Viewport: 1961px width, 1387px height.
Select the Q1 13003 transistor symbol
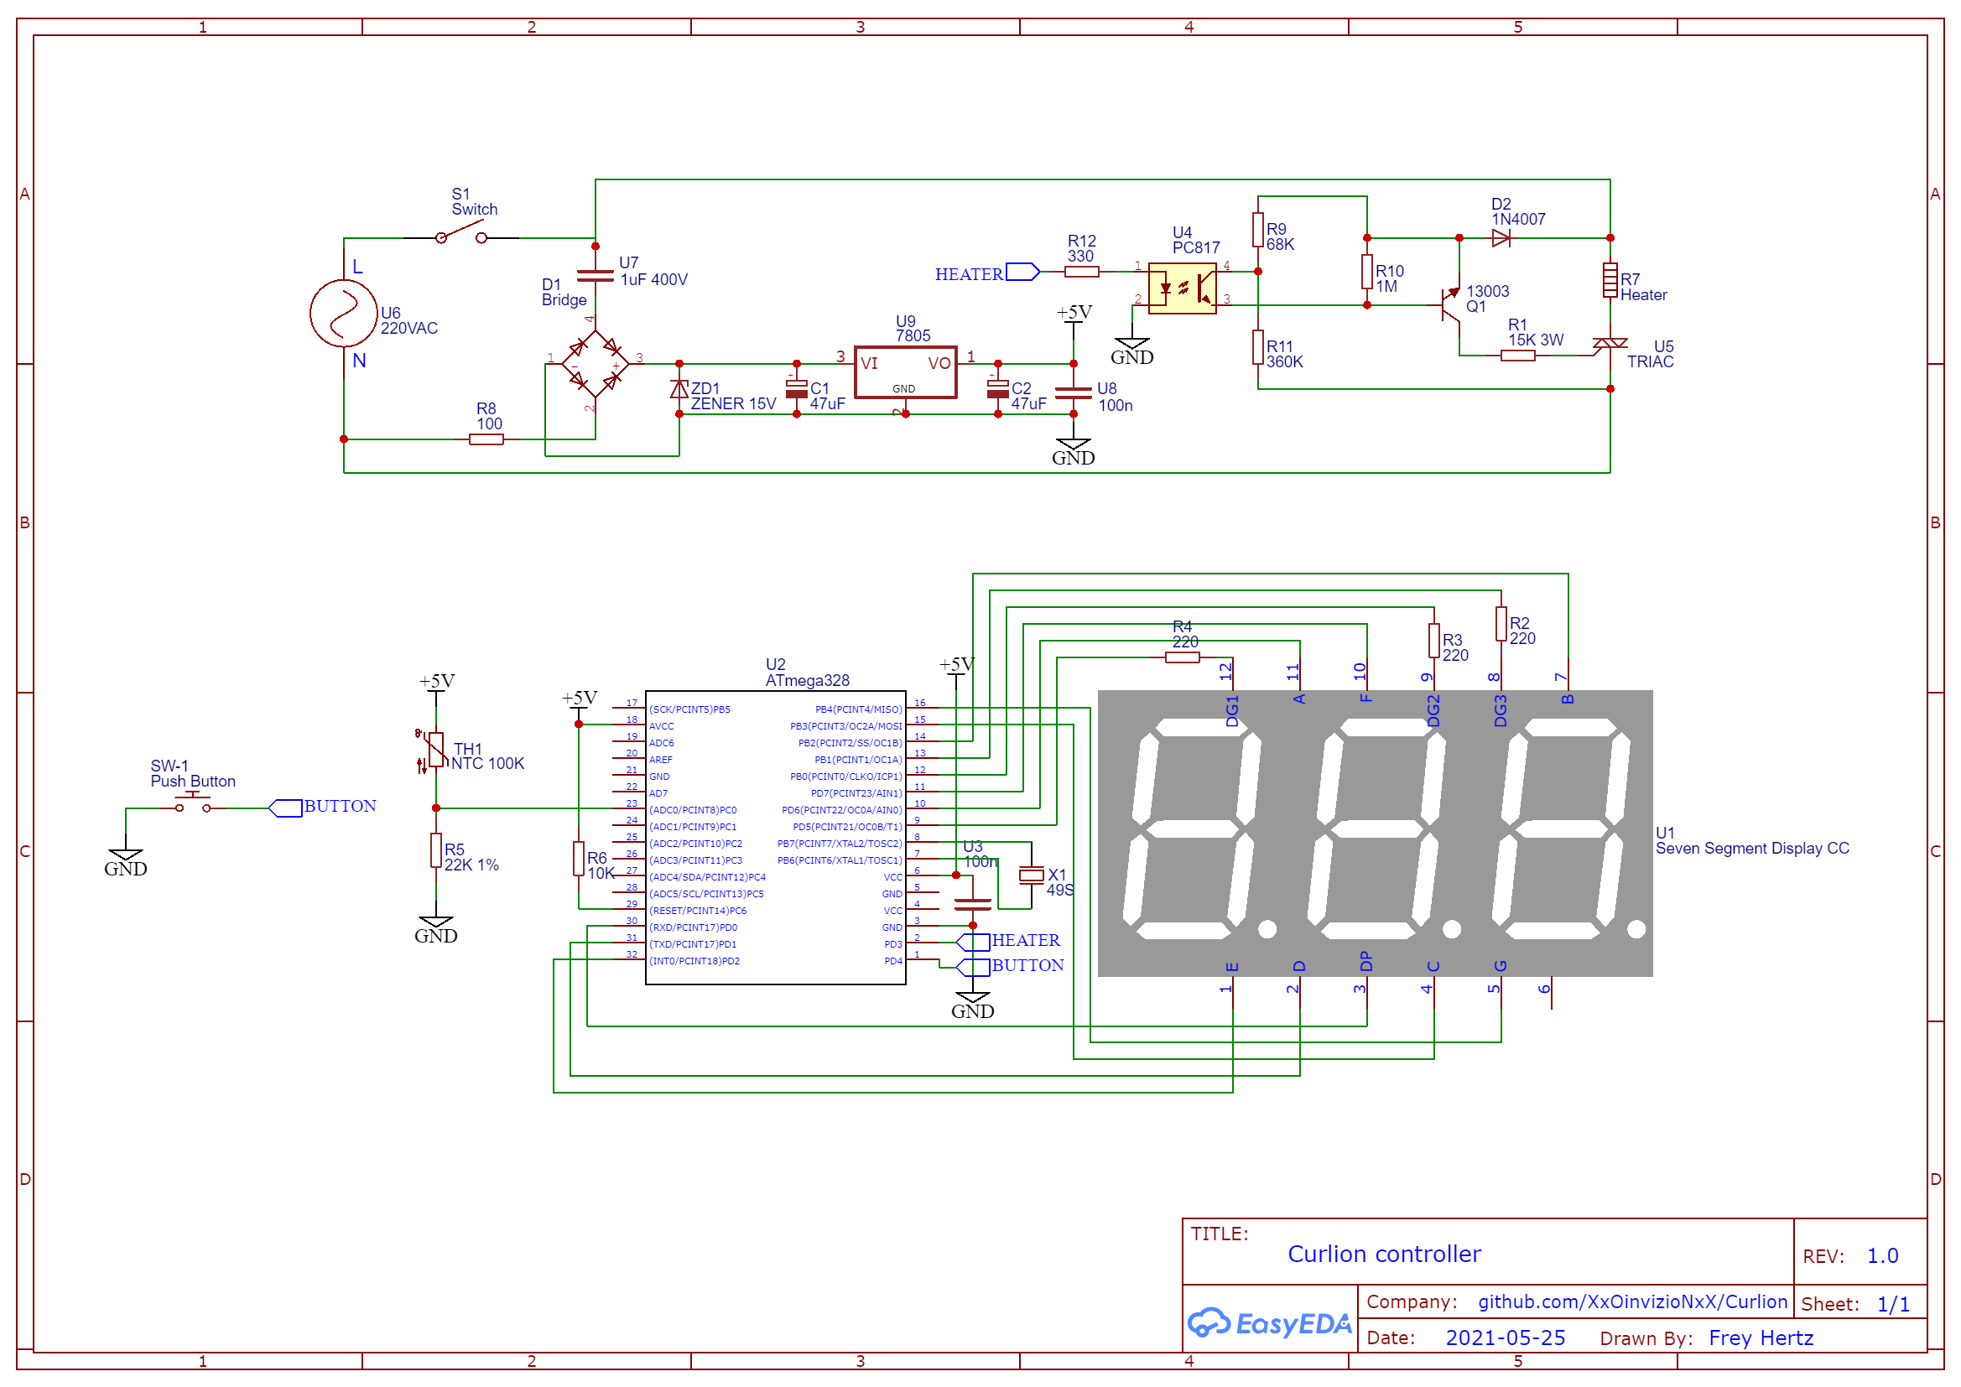(1451, 304)
